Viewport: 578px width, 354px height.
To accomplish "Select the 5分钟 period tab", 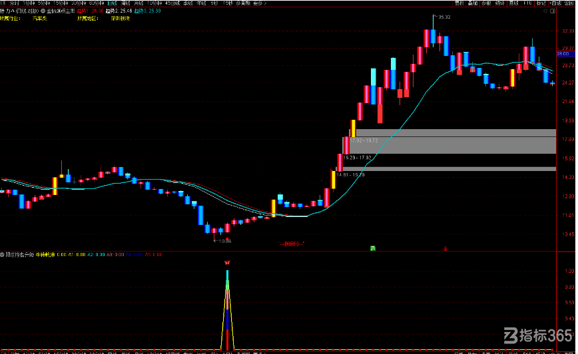I will [x=44, y=3].
